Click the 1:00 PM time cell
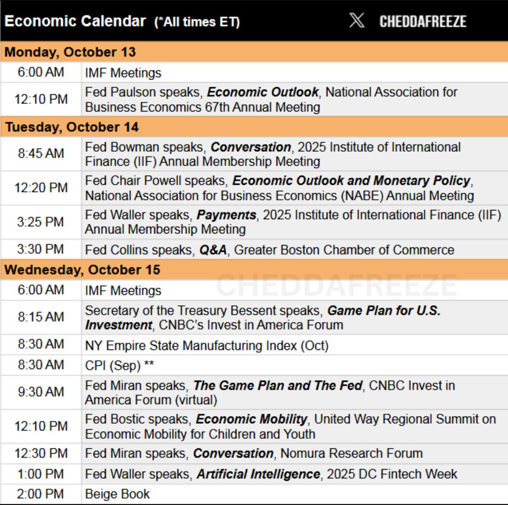The width and height of the screenshot is (508, 505). point(41,474)
